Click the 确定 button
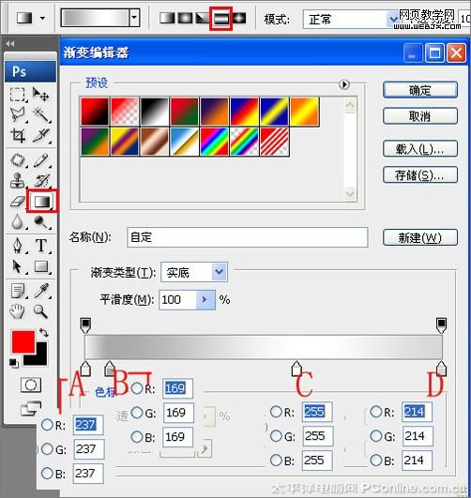471x498 pixels. (420, 90)
